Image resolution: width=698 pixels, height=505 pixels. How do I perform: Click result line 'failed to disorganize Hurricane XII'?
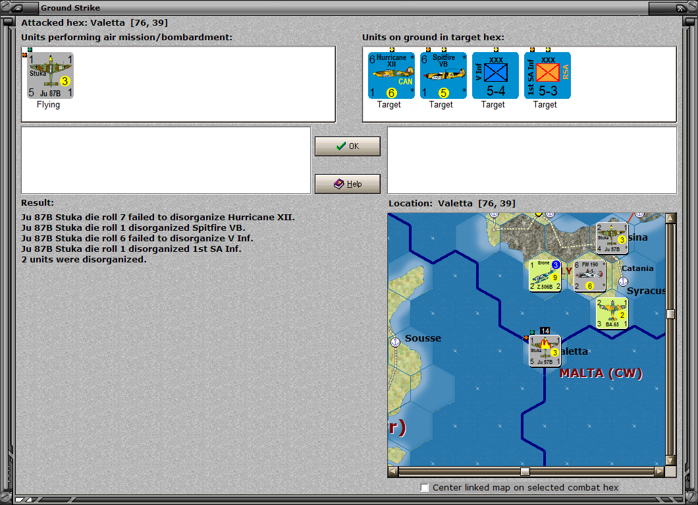pos(158,218)
